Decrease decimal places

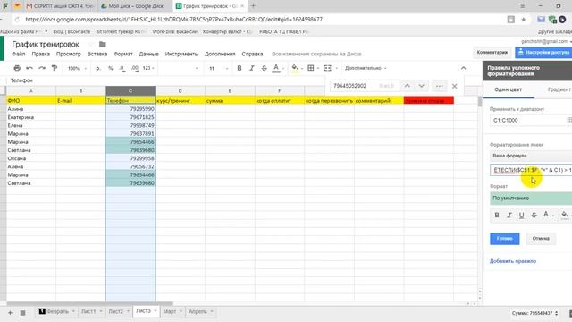pos(122,68)
